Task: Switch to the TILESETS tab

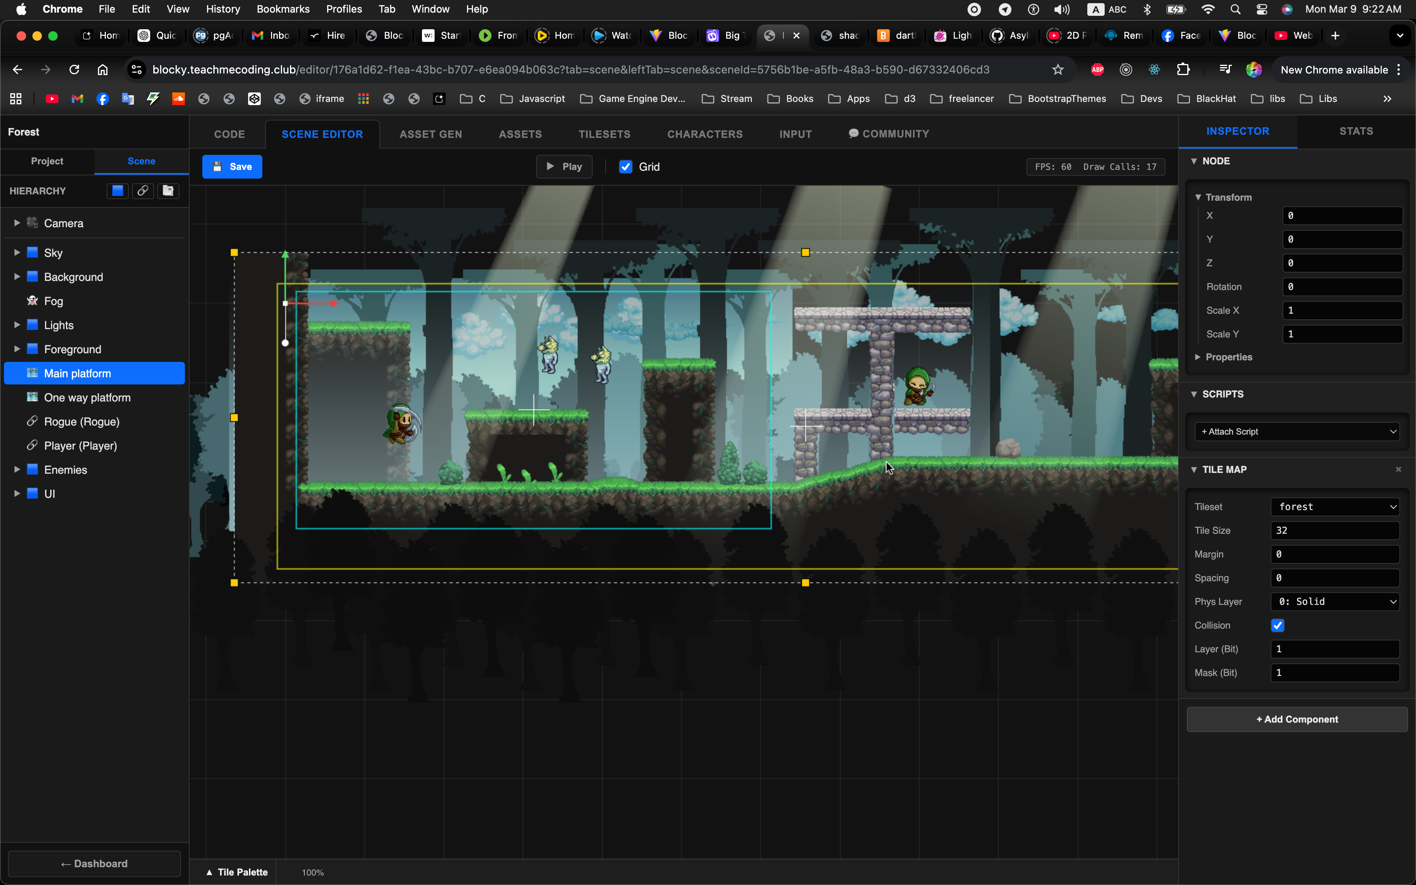Action: pos(604,134)
